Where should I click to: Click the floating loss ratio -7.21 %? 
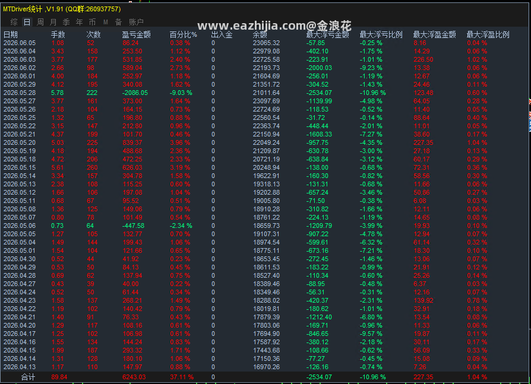pos(371,250)
